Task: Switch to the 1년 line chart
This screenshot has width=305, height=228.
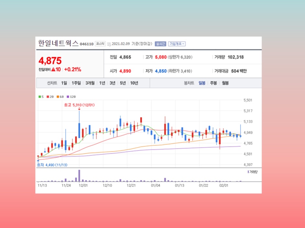Action: tap(102, 83)
